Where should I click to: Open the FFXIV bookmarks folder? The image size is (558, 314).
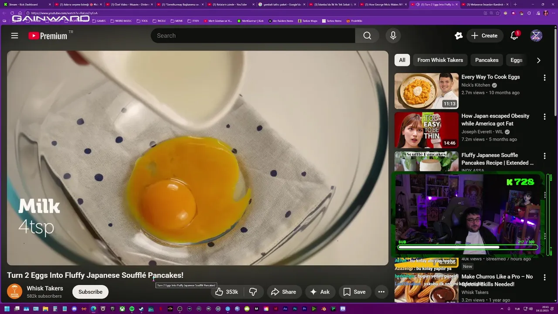point(193,21)
